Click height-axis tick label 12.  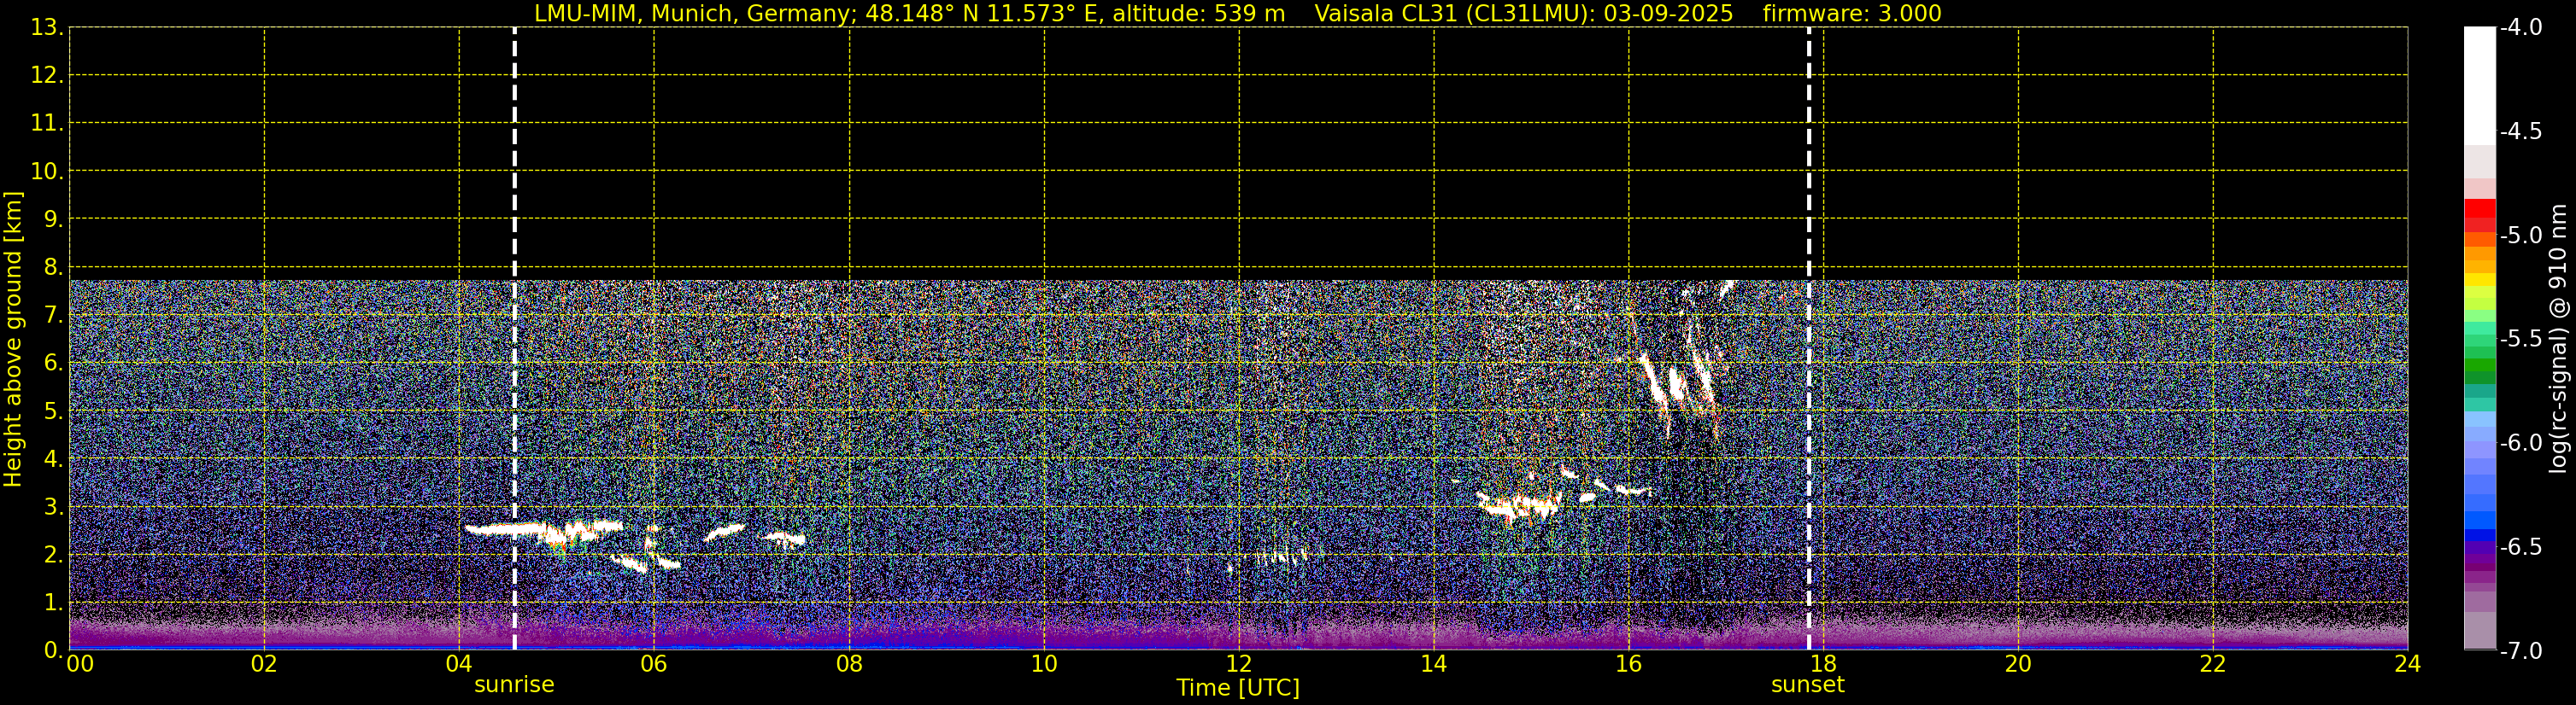pyautogui.click(x=46, y=75)
